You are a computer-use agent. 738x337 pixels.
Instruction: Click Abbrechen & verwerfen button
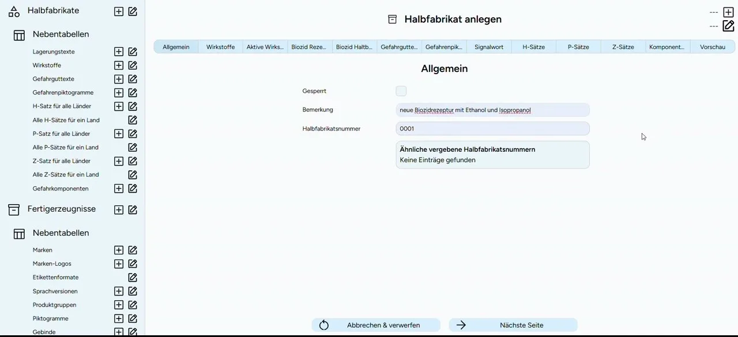click(376, 325)
